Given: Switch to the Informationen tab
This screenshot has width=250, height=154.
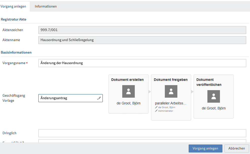Looking at the screenshot, I should 46,6.
